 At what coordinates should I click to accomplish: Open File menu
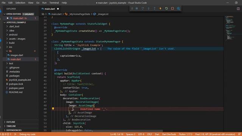point(3,3)
